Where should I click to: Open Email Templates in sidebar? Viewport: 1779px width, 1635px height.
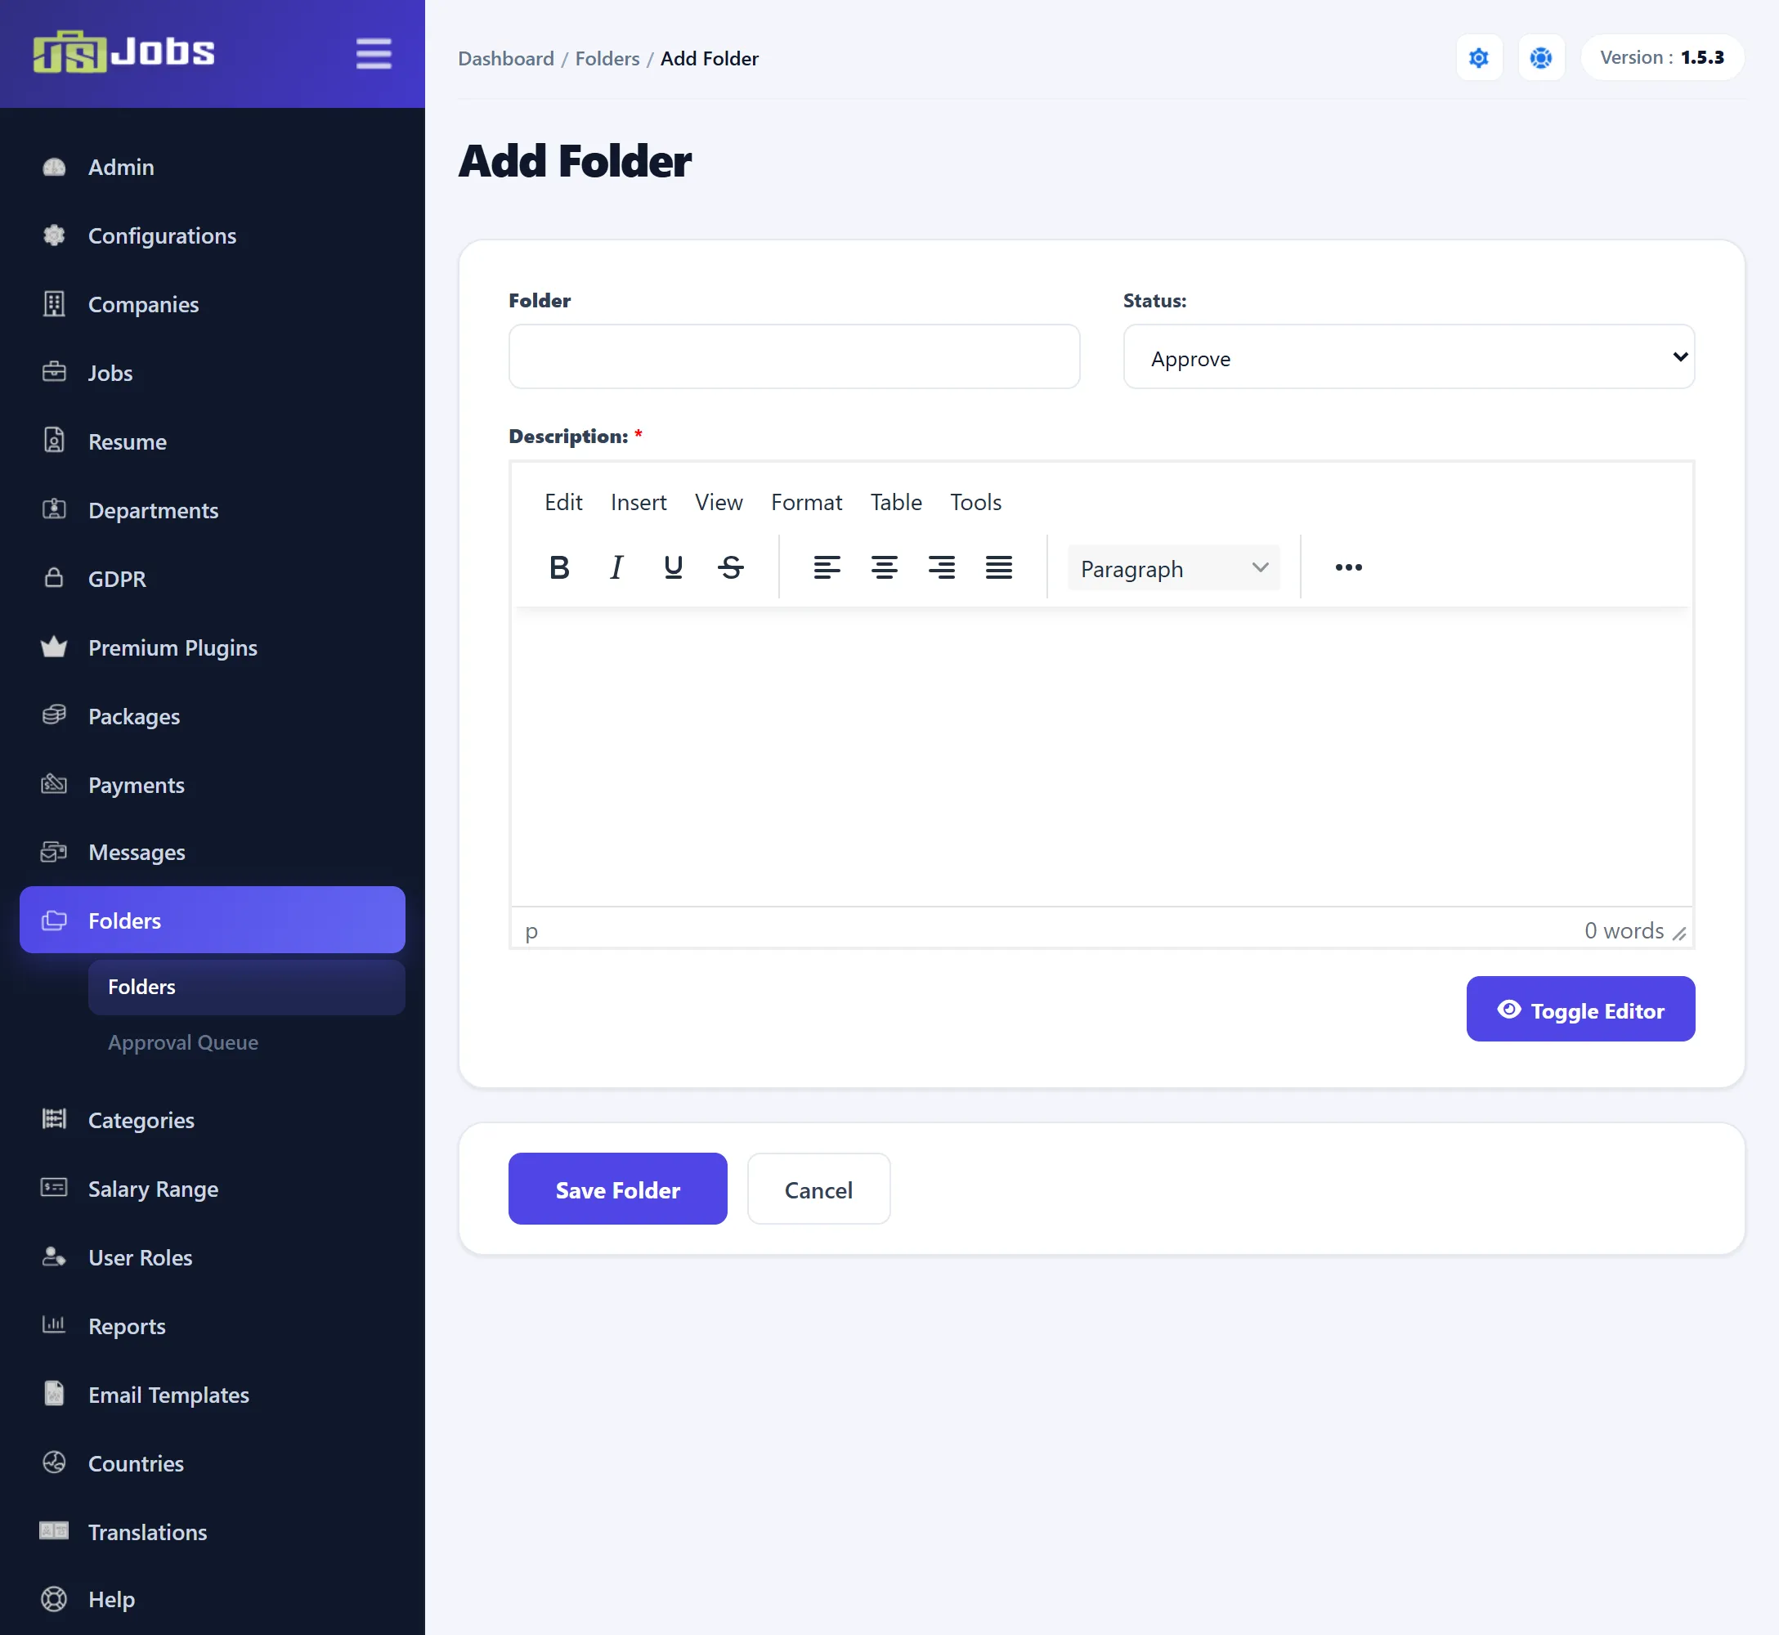213,1395
